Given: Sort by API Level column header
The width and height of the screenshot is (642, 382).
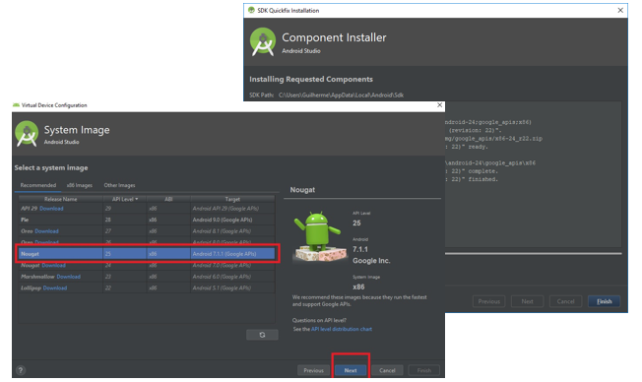Looking at the screenshot, I should 124,199.
